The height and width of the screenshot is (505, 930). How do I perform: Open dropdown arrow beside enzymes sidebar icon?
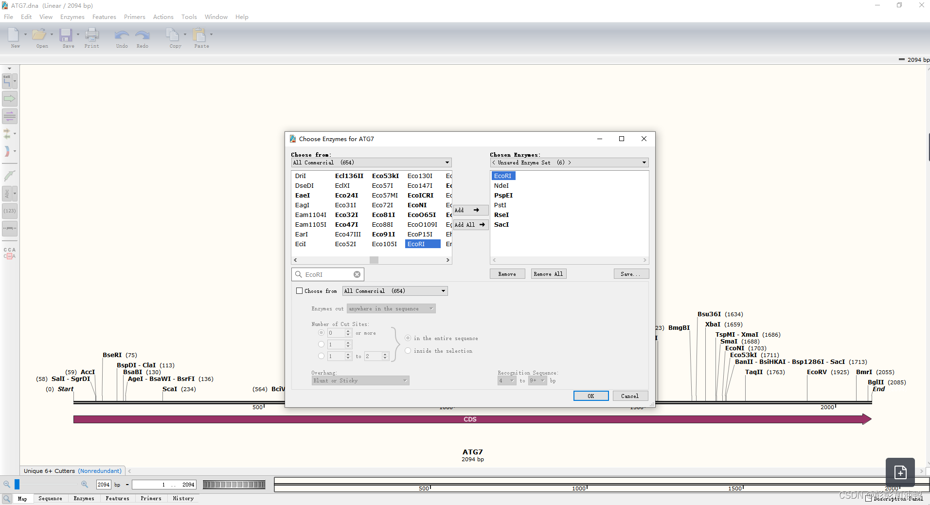15,81
